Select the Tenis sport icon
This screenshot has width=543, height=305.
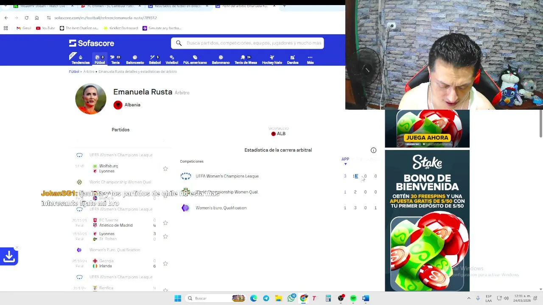(x=115, y=59)
